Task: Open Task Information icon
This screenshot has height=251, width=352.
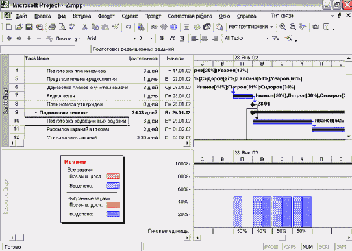Action: (x=186, y=27)
